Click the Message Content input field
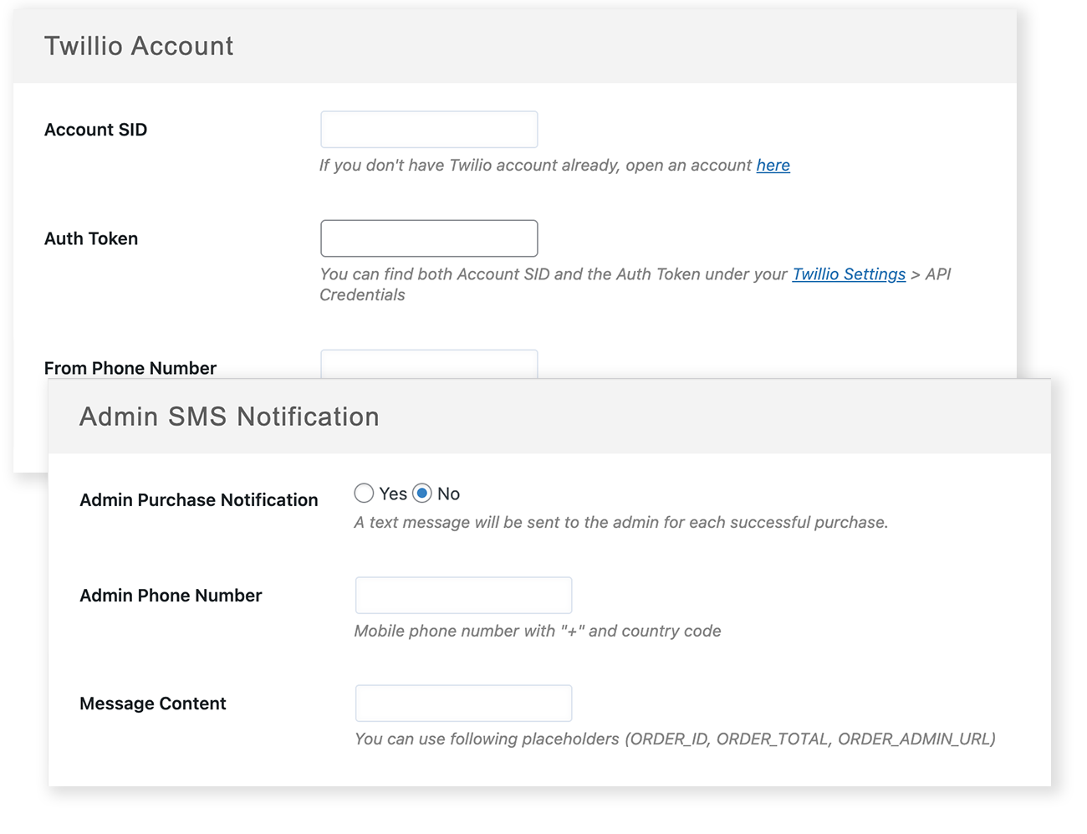The image size is (1087, 834). (x=463, y=703)
